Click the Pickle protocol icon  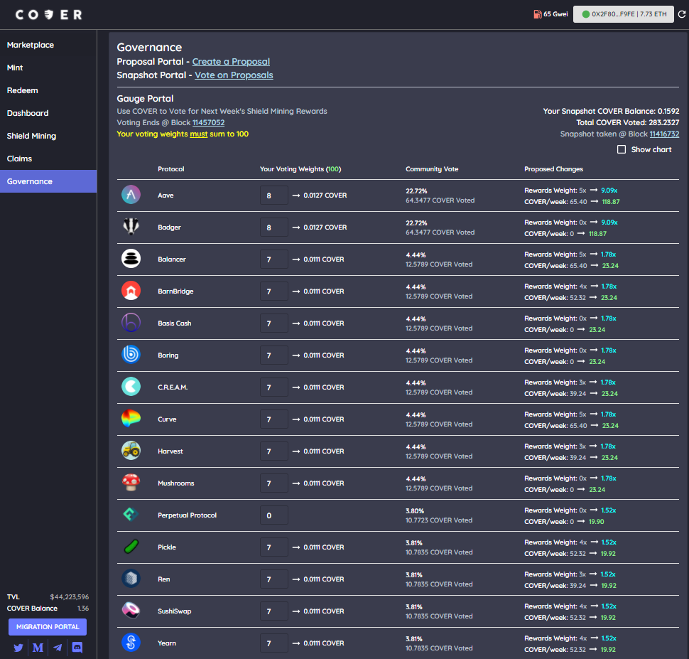tap(131, 547)
